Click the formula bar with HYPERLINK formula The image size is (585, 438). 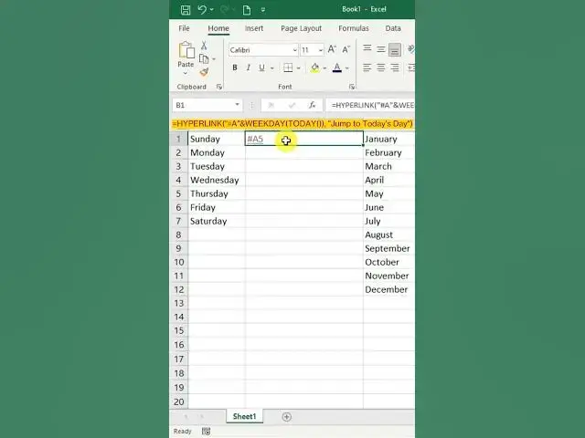(x=370, y=106)
